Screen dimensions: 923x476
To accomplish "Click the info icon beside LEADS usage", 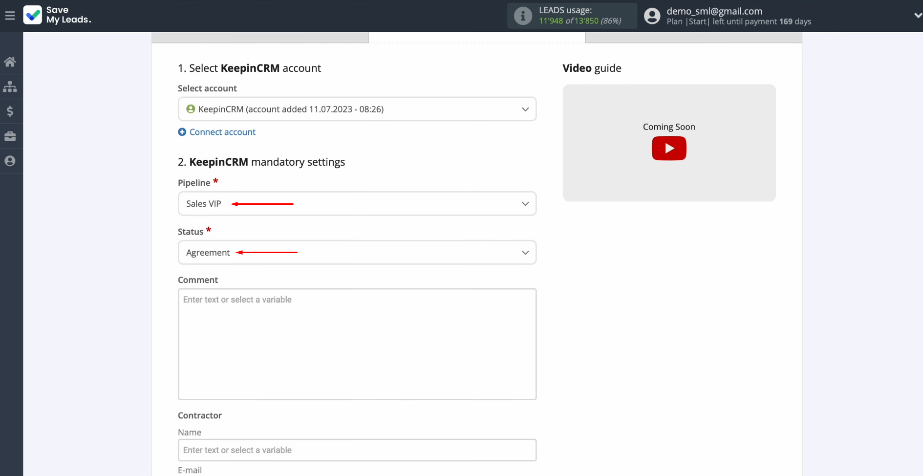I will 523,16.
